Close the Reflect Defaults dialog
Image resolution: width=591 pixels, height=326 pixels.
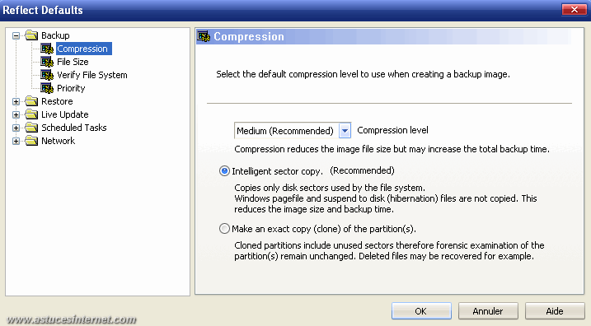(x=574, y=9)
